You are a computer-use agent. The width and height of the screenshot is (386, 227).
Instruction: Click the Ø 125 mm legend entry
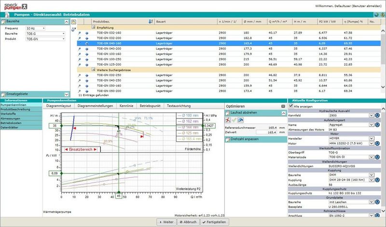[x=189, y=133]
